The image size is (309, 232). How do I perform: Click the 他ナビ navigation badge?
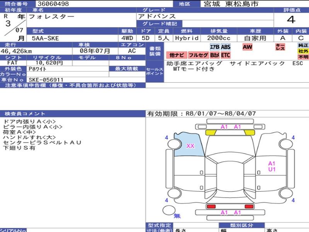click(x=177, y=55)
